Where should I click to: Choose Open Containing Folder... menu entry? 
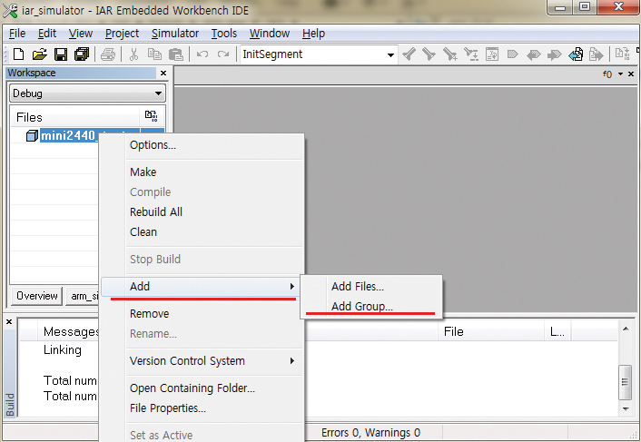pos(202,388)
